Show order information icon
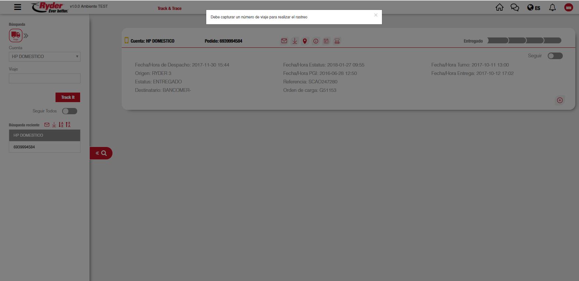The height and width of the screenshot is (281, 579). click(x=315, y=41)
